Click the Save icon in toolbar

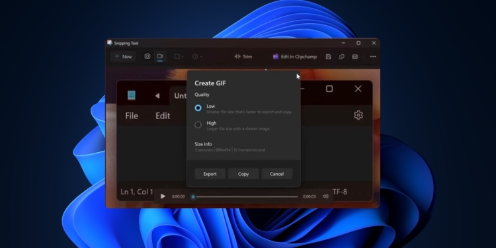coord(328,57)
